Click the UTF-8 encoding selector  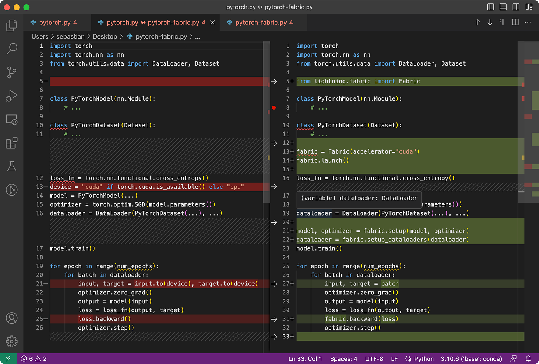tap(374, 358)
